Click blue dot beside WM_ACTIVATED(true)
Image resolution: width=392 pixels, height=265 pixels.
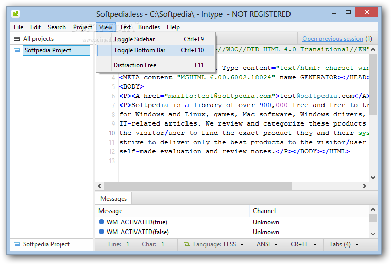pos(101,222)
